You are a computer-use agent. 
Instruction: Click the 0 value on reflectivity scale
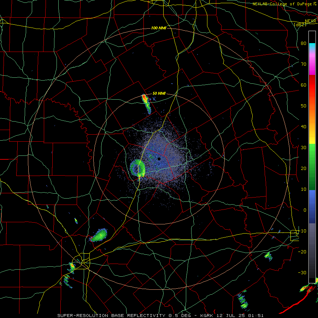[305, 210]
